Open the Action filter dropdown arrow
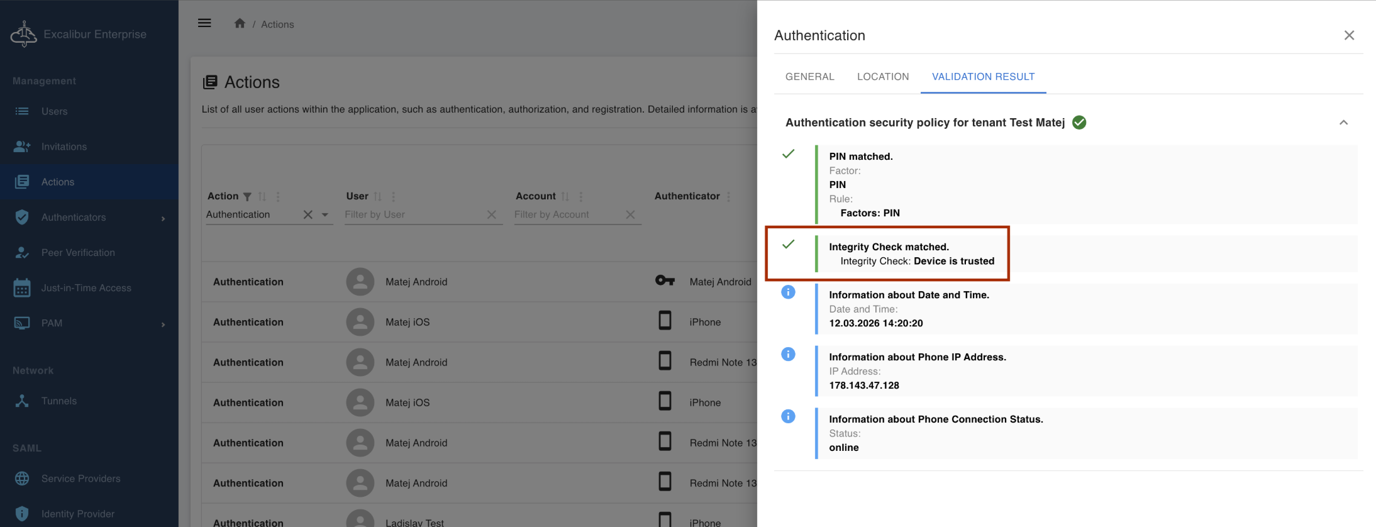Image resolution: width=1376 pixels, height=527 pixels. point(325,214)
